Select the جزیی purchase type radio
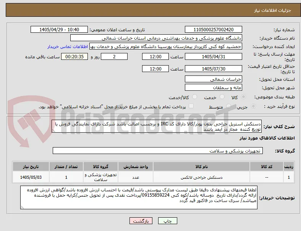Viewport: 301px width, 231px height. point(253,106)
